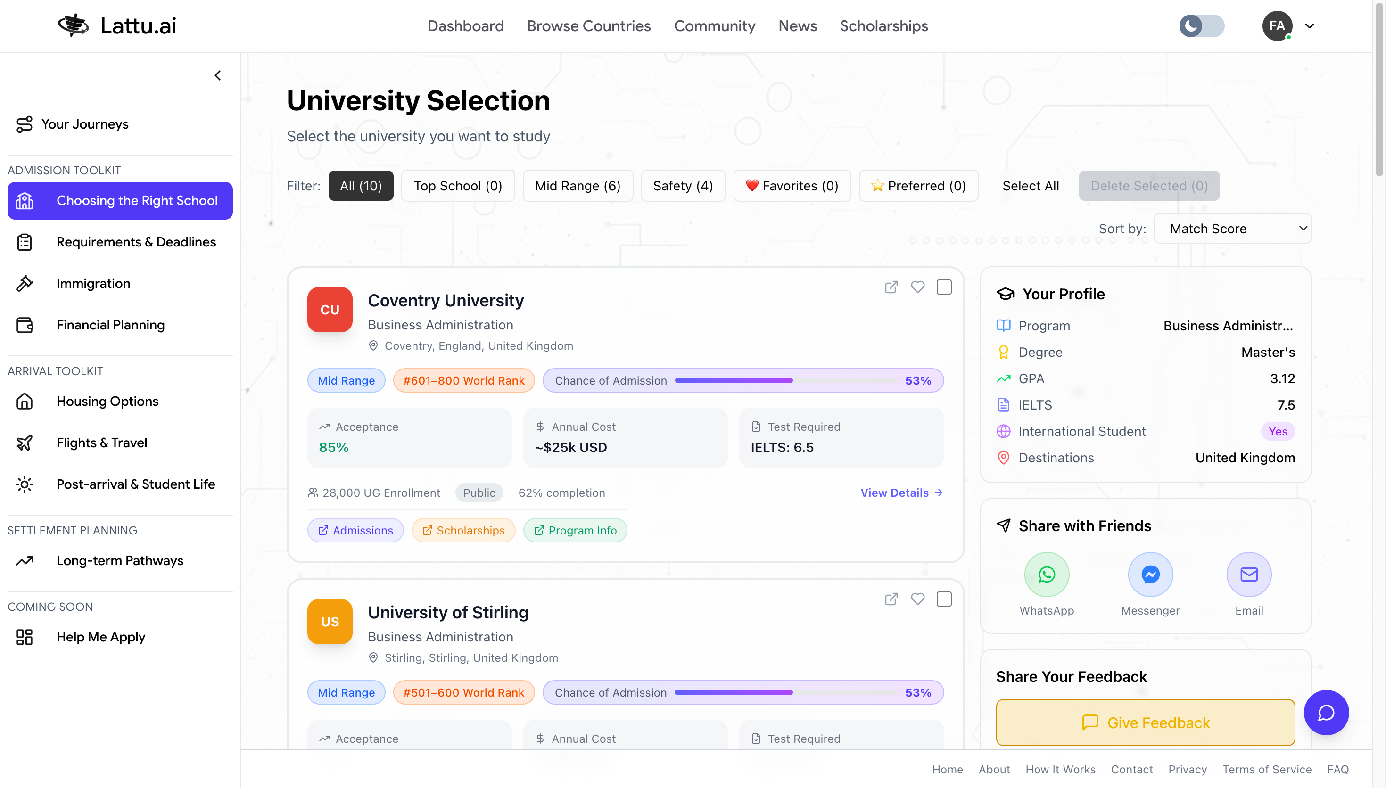
Task: Click the Immigration gavel icon
Action: point(25,283)
